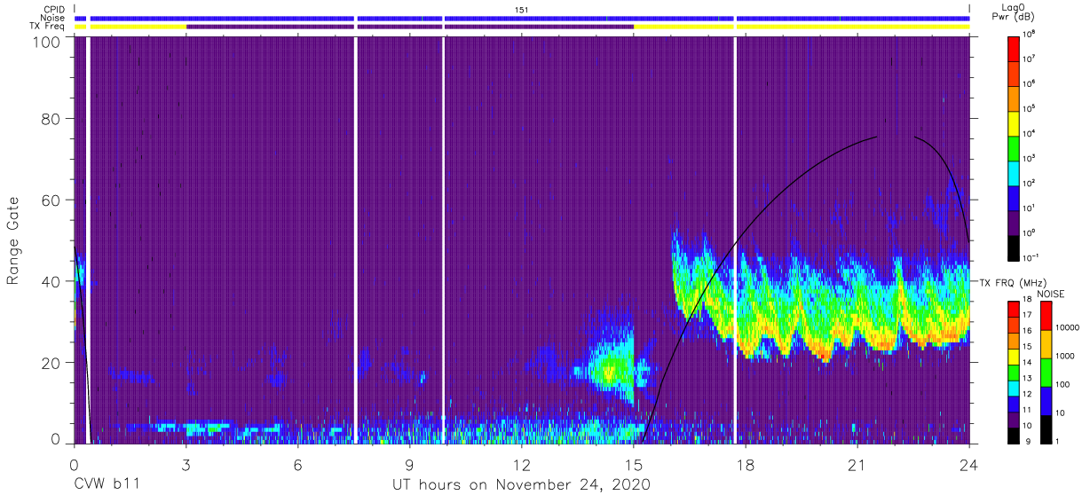This screenshot has height=503, width=1090.
Task: Click the 10000 tick label on the NOISE scale
Action: click(x=1066, y=329)
